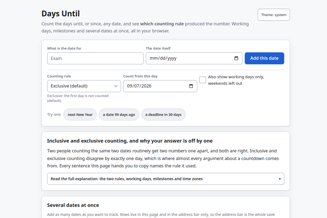Click the Try one: label

(x=54, y=114)
